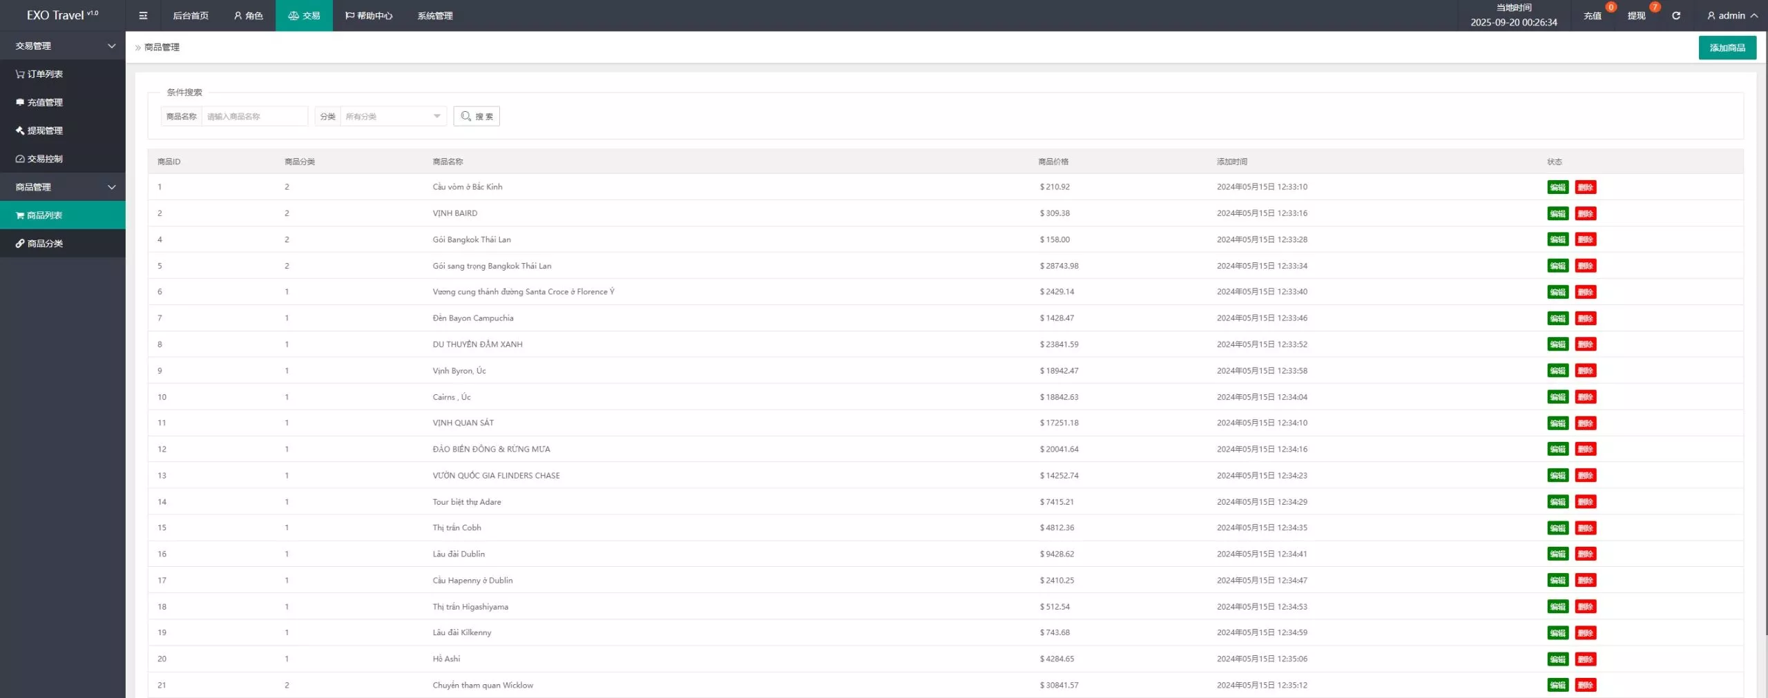The image size is (1768, 698).
Task: Click 充值 notification with badge 0
Action: 1592,15
